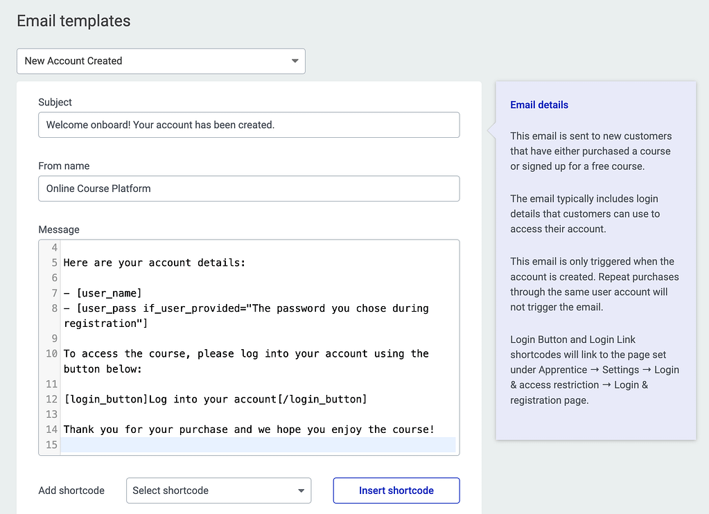Click the 'only triggered when the account is created' paragraph

tap(595, 284)
